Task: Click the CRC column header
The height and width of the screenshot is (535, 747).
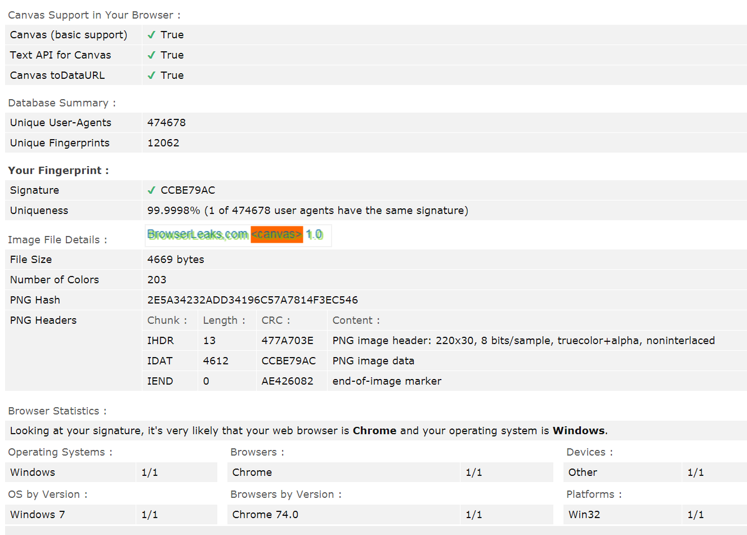Action: tap(276, 320)
